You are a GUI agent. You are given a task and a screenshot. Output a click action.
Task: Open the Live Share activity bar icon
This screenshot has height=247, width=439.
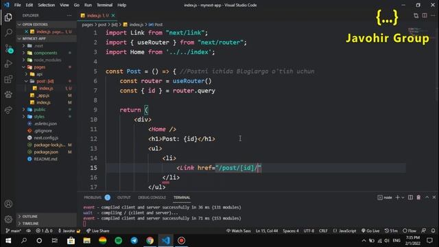(x=8, y=110)
